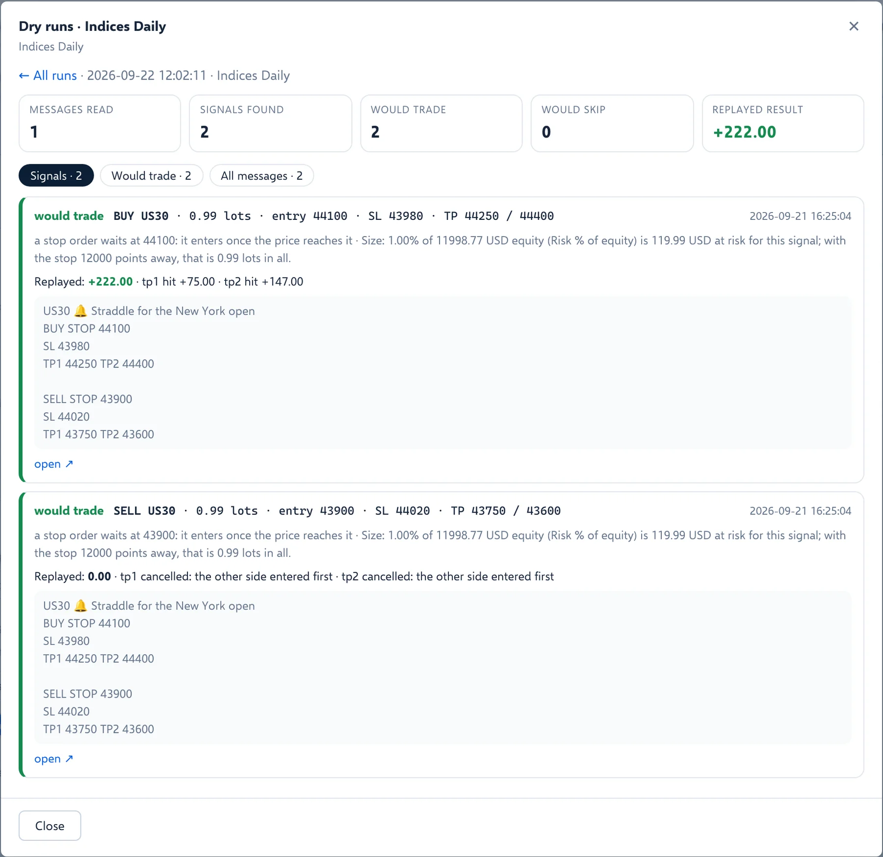Screen dimensions: 883x857
Task: Click the BUY US30 signal header line
Action: click(334, 216)
